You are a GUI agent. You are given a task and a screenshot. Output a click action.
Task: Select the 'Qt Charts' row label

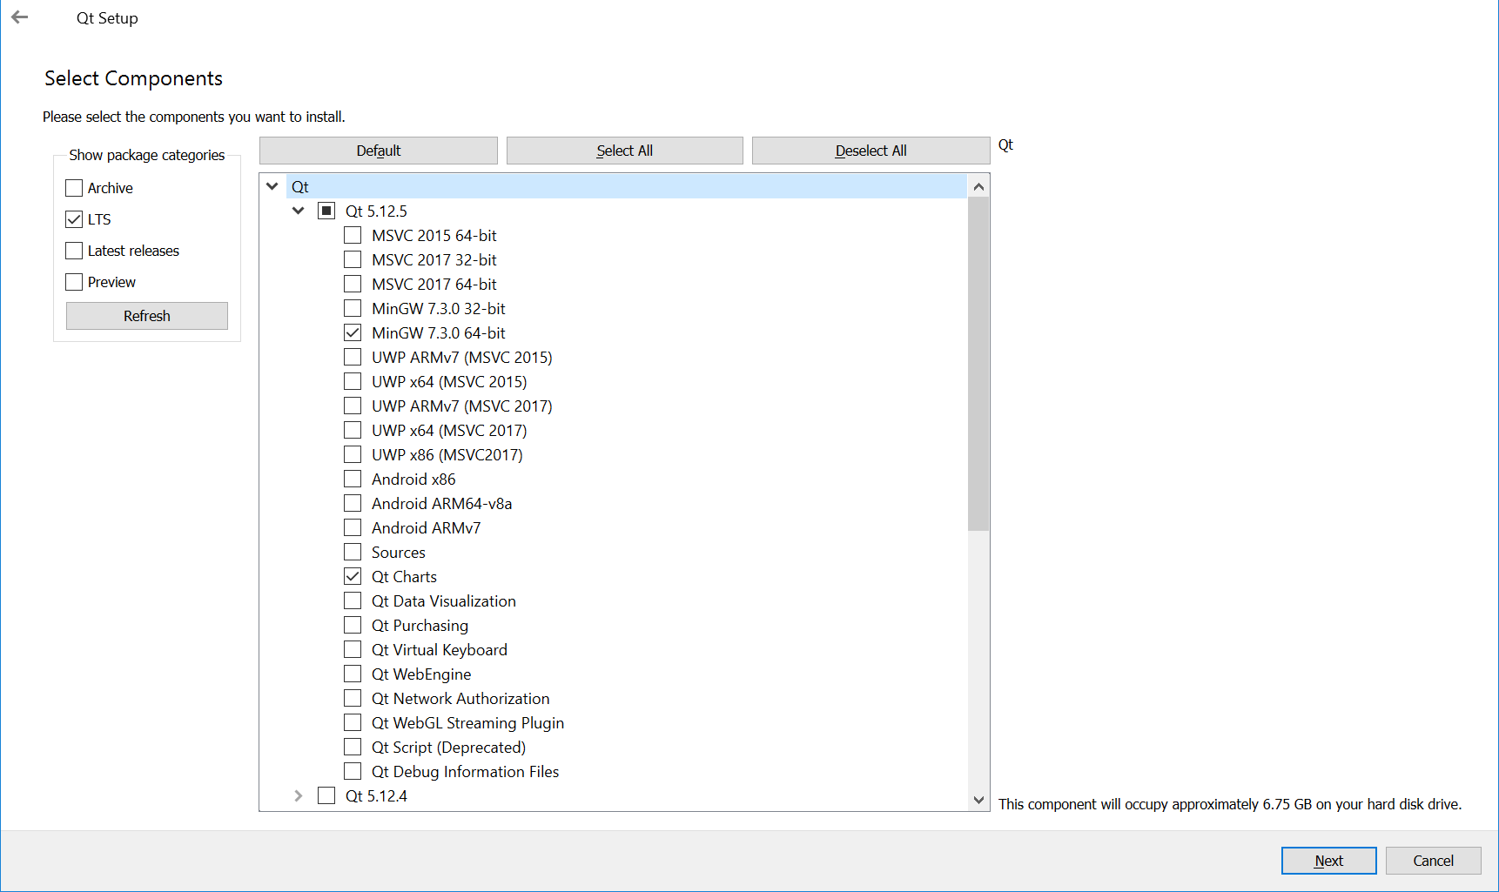(404, 576)
